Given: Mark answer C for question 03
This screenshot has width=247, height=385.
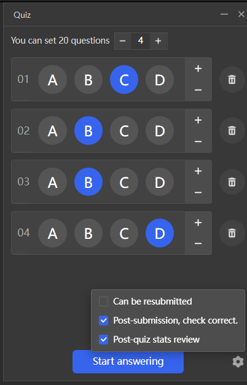Looking at the screenshot, I should coord(124,182).
